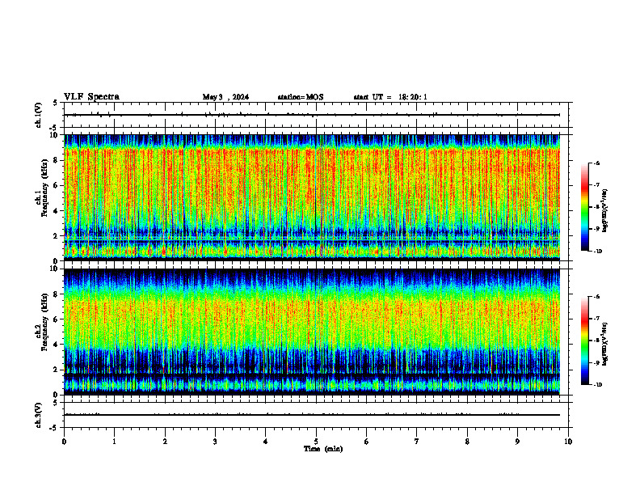Click the ch.2 spectrogram color scale bar
The width and height of the screenshot is (640, 495).
pos(584,341)
